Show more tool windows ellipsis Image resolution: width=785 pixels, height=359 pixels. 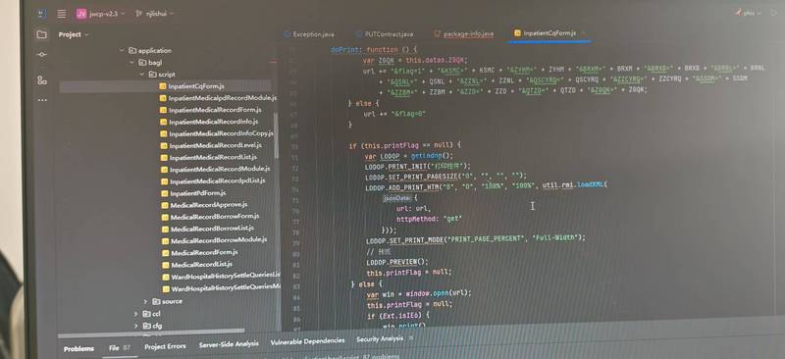(x=42, y=100)
